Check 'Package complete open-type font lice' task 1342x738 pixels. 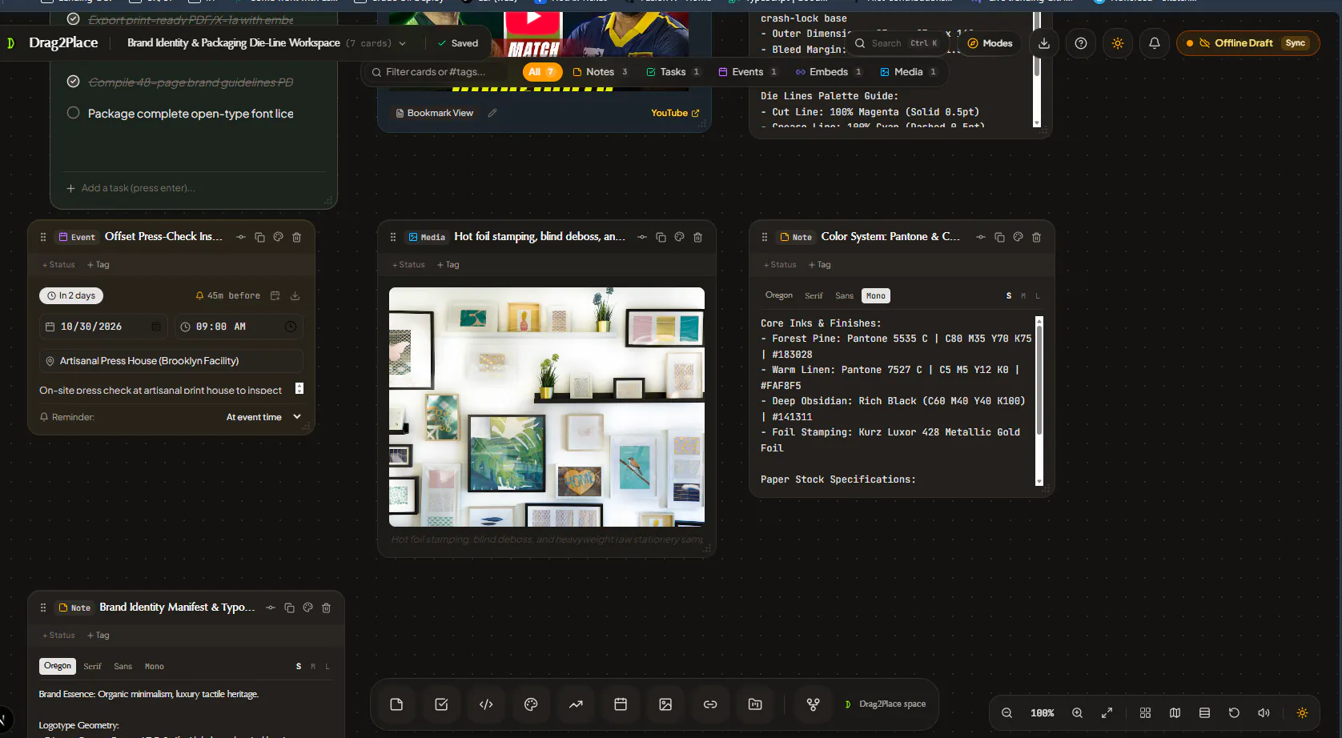click(73, 113)
